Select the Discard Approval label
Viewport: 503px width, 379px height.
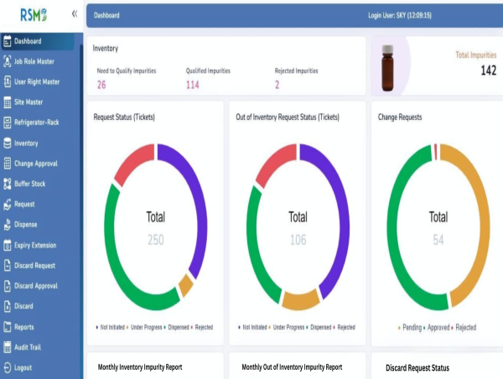pos(36,286)
